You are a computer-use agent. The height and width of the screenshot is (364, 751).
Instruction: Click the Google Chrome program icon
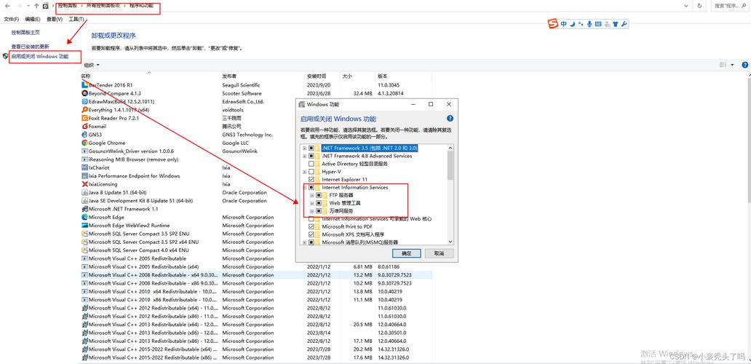click(84, 143)
